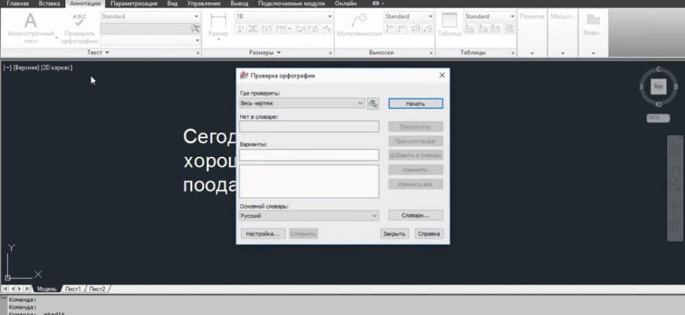The height and width of the screenshot is (315, 685).
Task: Click the find text search icon
Action: 194,28
